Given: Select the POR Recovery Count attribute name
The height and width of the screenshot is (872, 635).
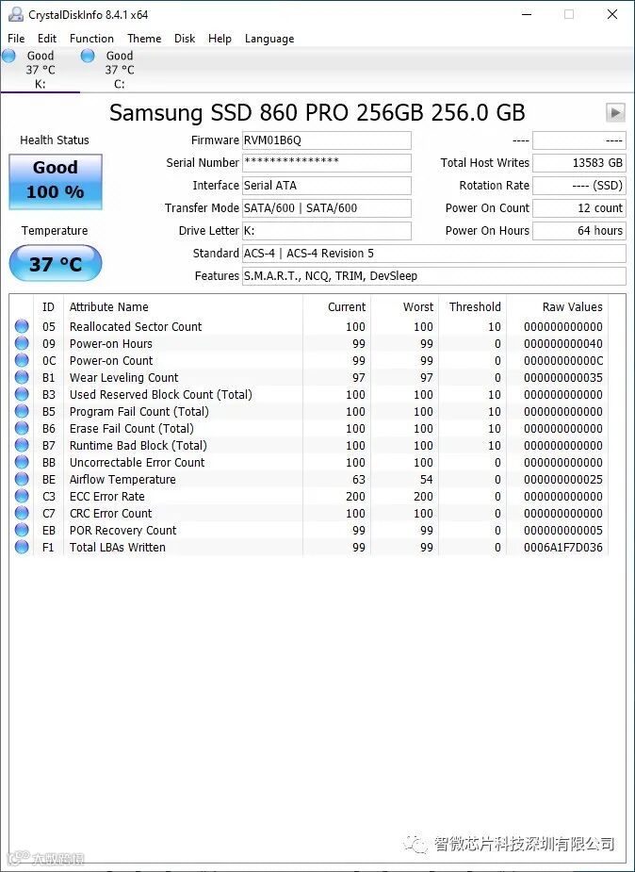Looking at the screenshot, I should (122, 530).
